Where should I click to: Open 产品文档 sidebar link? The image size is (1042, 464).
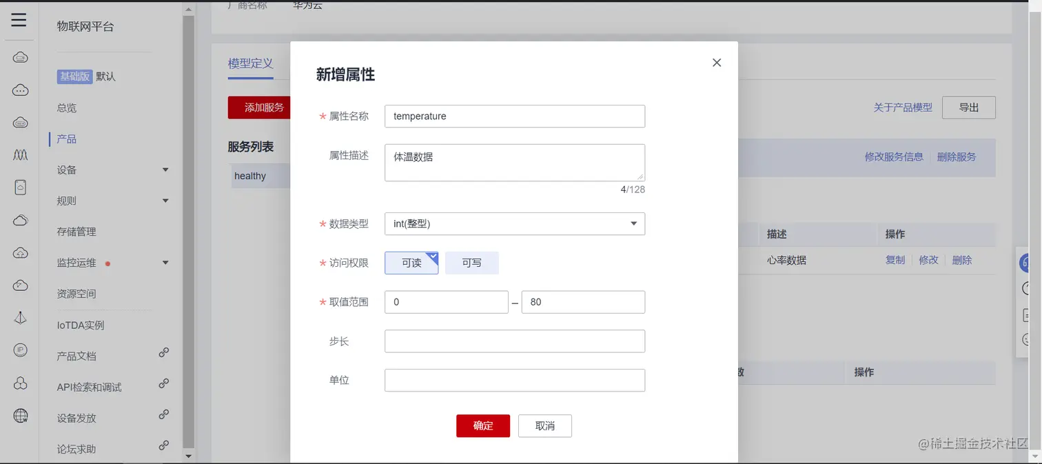tap(76, 356)
